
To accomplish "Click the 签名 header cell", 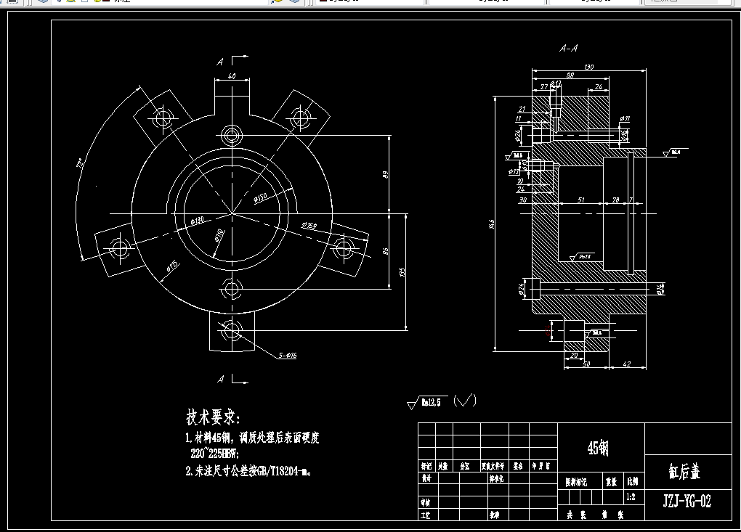I will [519, 467].
